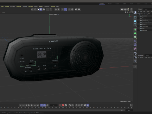Select the highlighted cube mode icon in top toolbar
152x114 pixels.
pyautogui.click(x=41, y=9)
